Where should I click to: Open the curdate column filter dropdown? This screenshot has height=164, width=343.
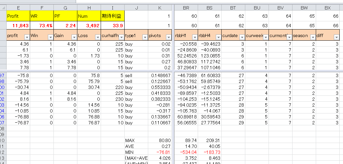[242, 37]
